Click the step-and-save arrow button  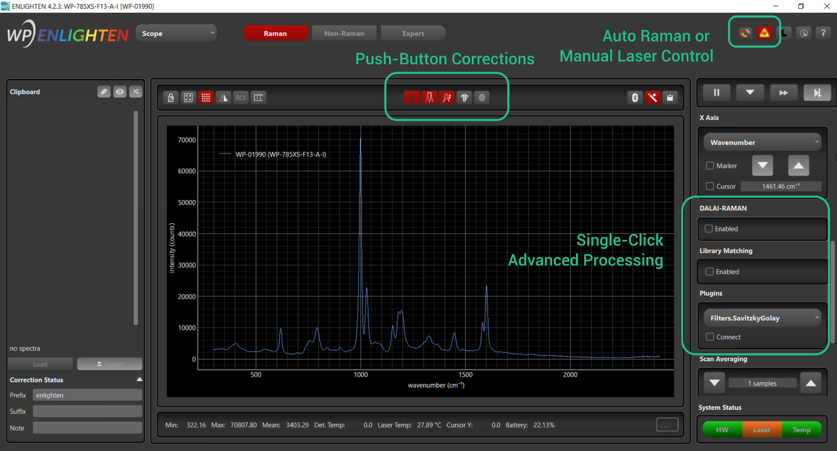(x=817, y=93)
